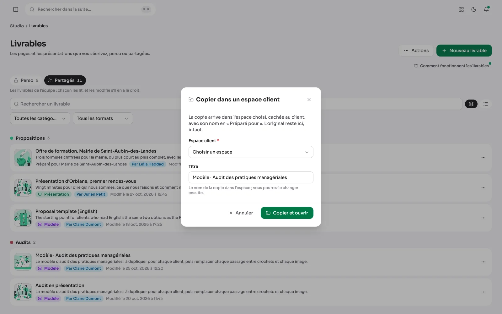Select the Partagés tab

click(x=65, y=80)
